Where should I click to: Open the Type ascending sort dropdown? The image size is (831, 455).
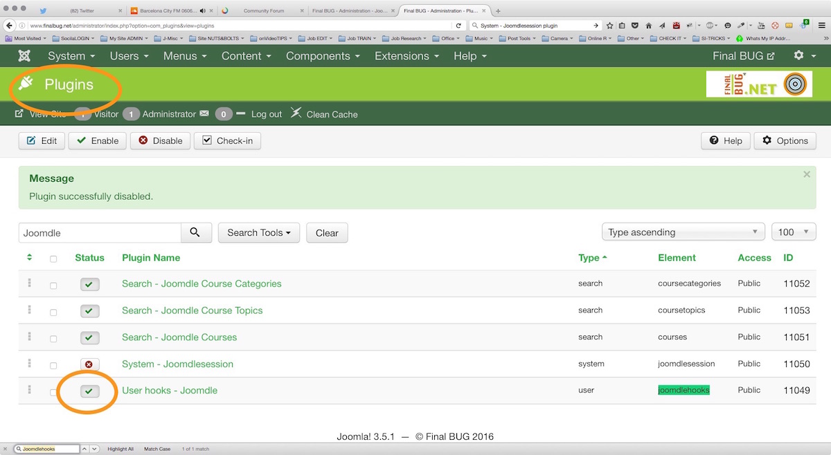683,232
